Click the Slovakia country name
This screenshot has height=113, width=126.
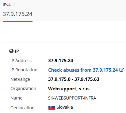click(65, 107)
